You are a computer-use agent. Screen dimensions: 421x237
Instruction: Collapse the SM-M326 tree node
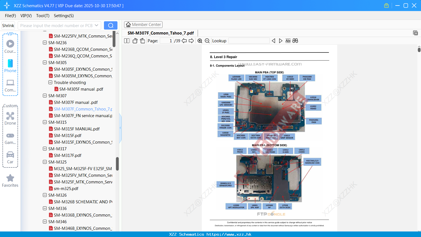point(45,195)
